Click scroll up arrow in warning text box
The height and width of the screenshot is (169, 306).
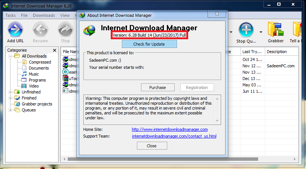tap(217, 99)
